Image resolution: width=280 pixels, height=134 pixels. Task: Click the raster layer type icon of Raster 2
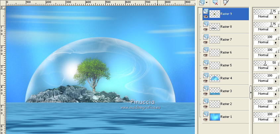point(206,101)
